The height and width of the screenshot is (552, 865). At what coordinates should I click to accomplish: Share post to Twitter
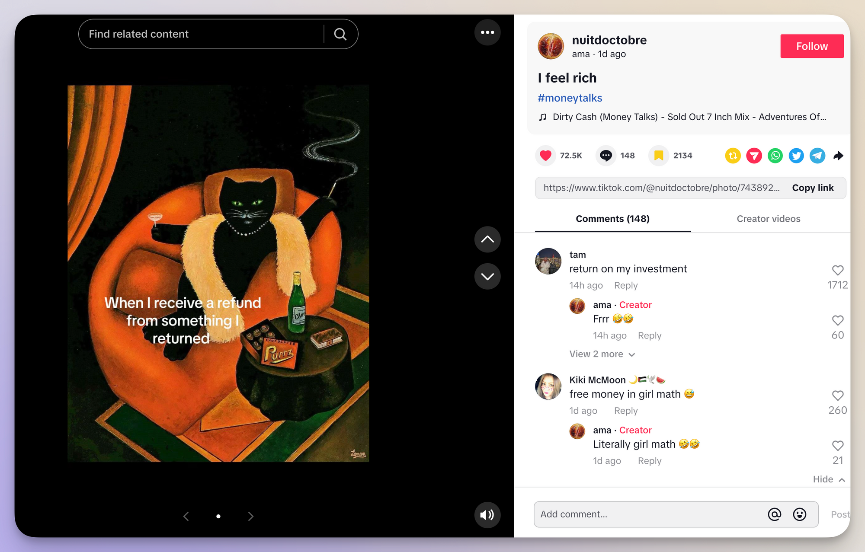point(796,156)
